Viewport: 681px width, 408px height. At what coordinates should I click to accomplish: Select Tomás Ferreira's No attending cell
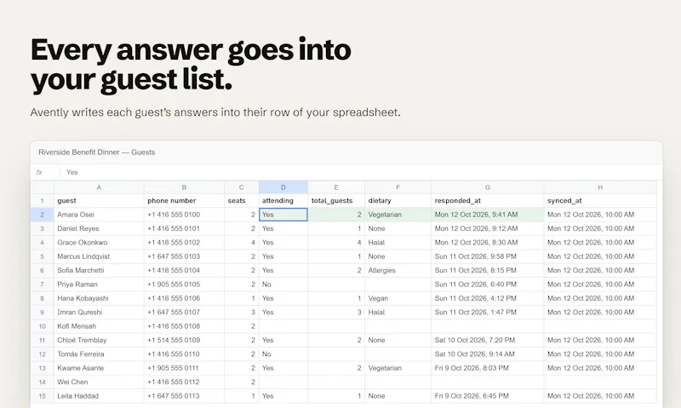point(283,354)
